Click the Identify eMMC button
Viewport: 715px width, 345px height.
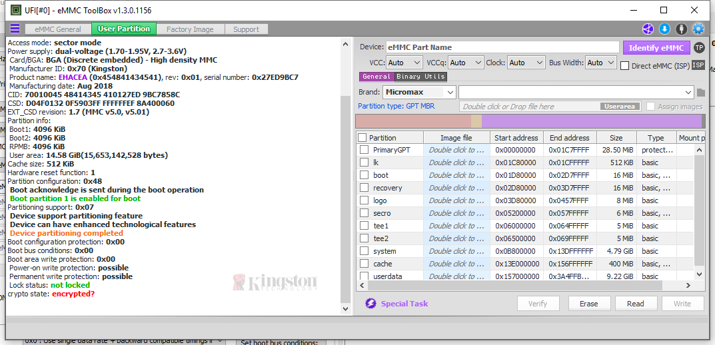pos(656,48)
